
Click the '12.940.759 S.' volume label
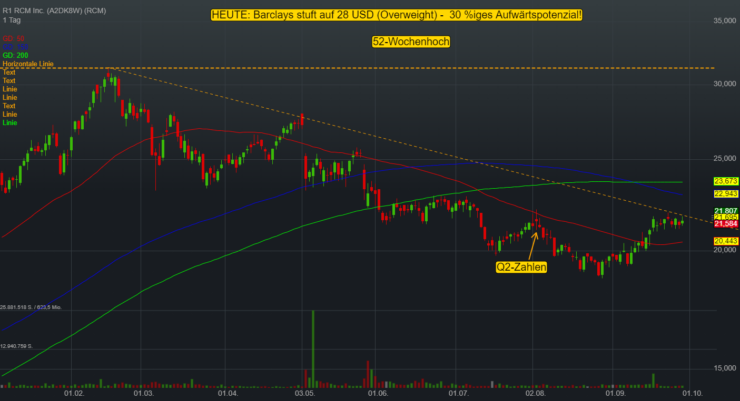(16, 346)
